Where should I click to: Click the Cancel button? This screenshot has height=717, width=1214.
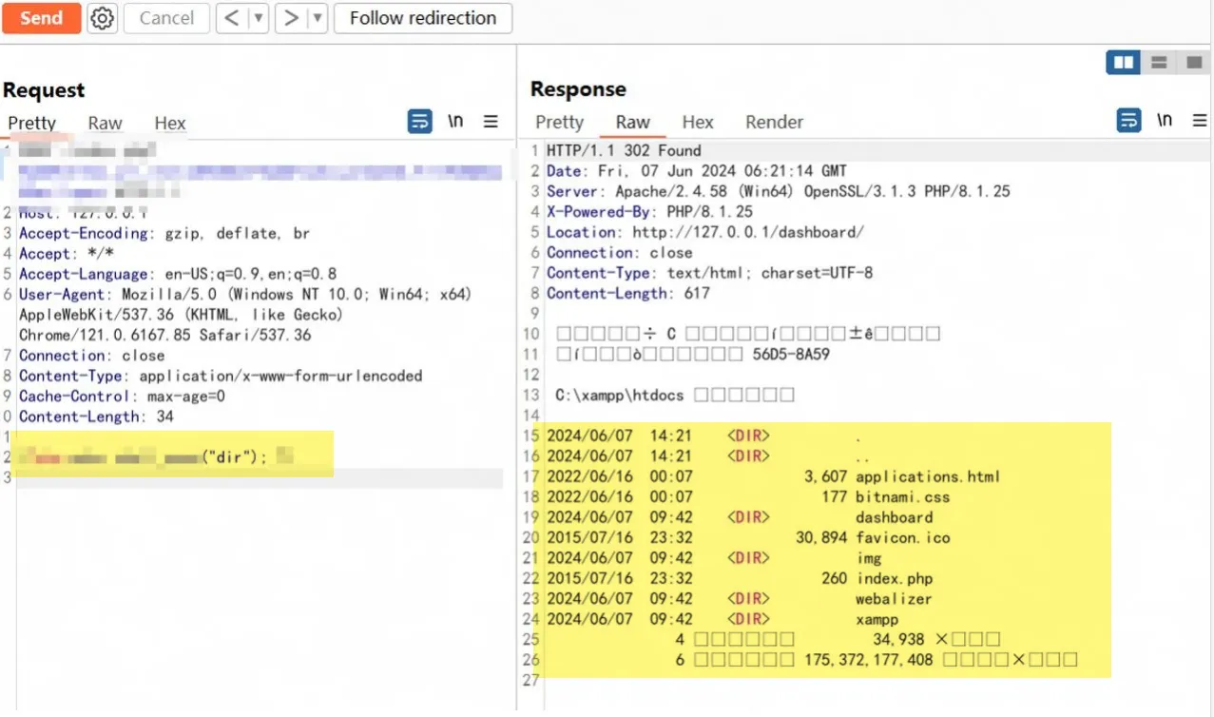167,18
